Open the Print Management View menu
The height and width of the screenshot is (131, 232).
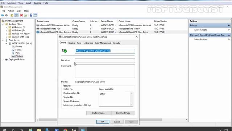tap(19, 11)
